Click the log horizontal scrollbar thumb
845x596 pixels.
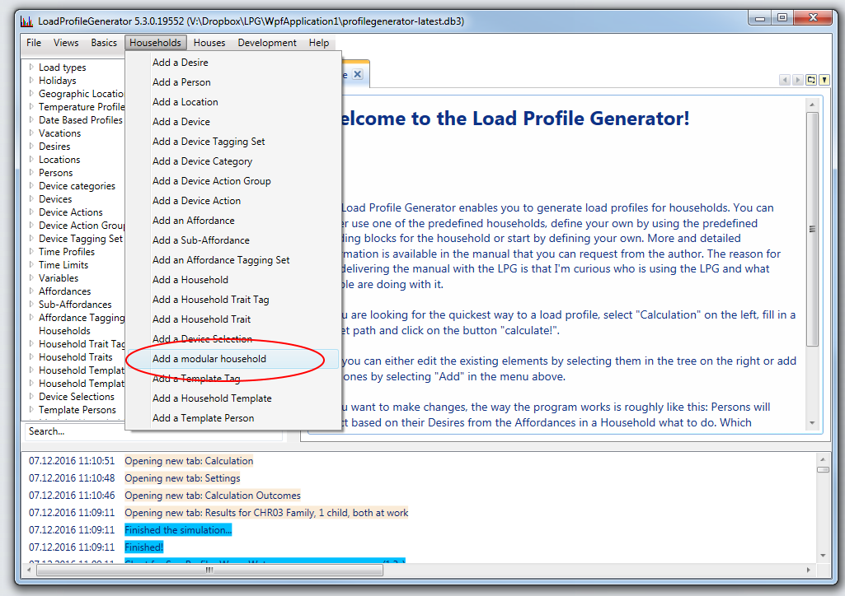pos(209,570)
